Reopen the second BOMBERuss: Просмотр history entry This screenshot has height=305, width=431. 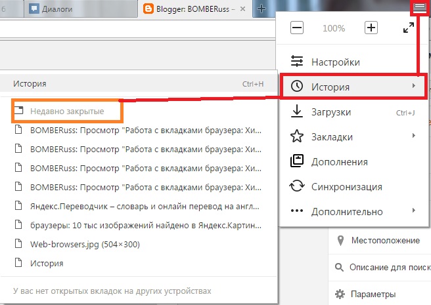click(x=138, y=150)
